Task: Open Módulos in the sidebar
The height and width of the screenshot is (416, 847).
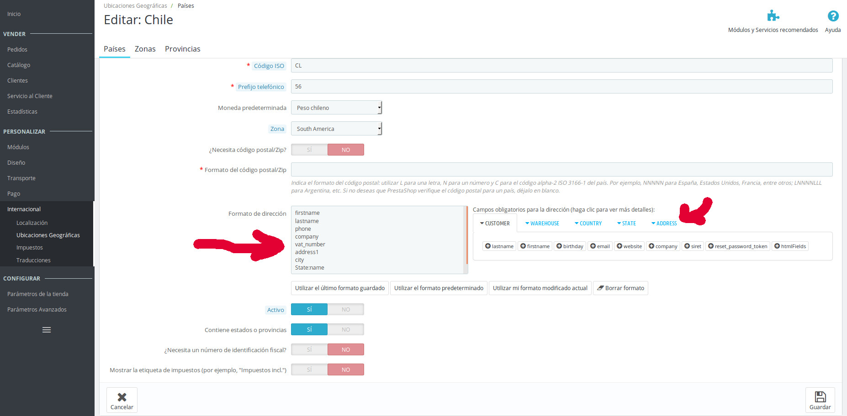Action: pyautogui.click(x=18, y=147)
